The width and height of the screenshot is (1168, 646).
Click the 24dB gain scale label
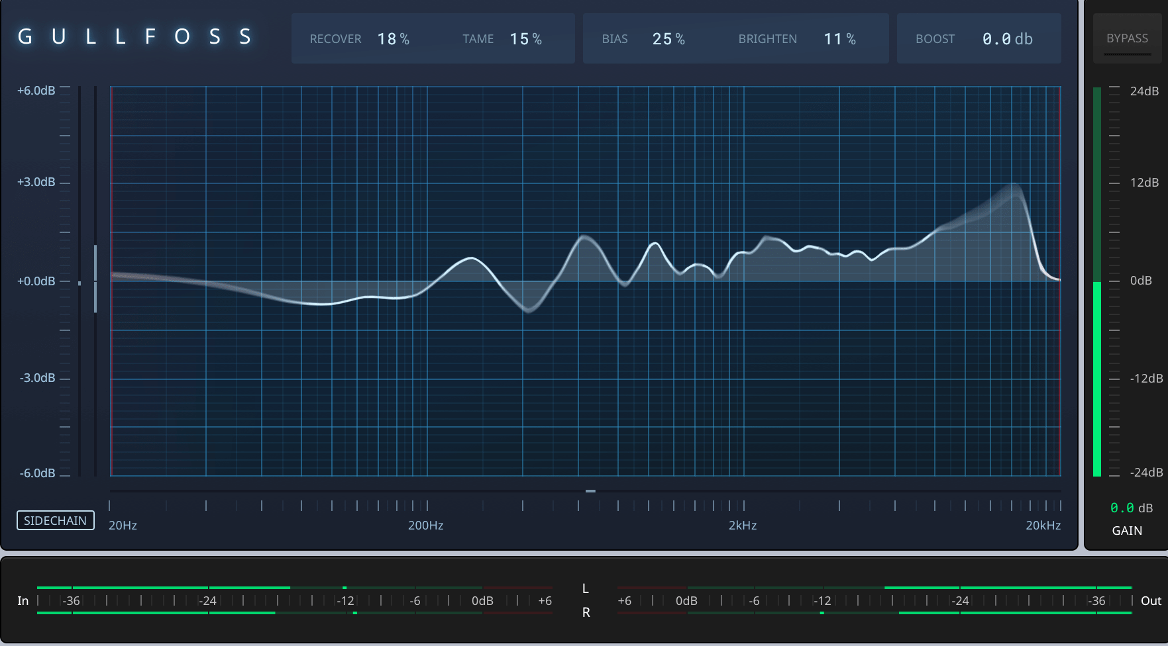1145,91
